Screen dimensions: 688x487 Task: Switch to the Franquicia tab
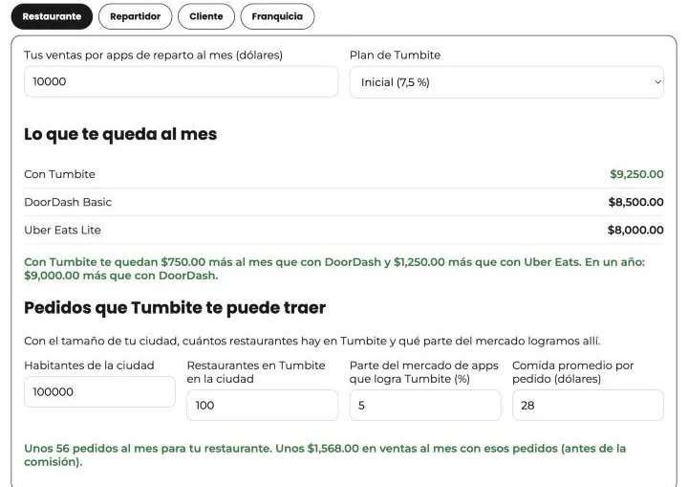click(277, 16)
